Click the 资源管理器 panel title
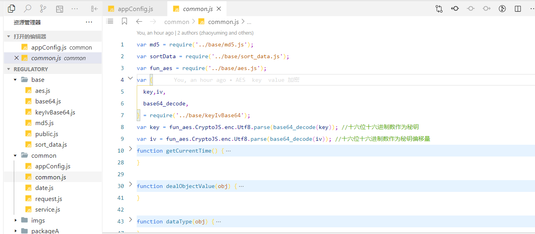This screenshot has width=535, height=234. (x=27, y=22)
